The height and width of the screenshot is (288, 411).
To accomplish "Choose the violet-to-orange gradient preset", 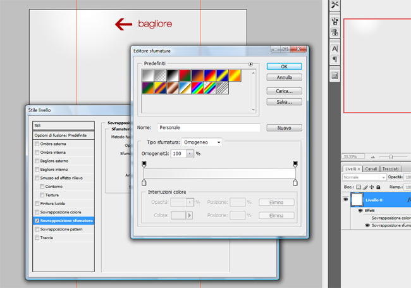I will coord(198,75).
